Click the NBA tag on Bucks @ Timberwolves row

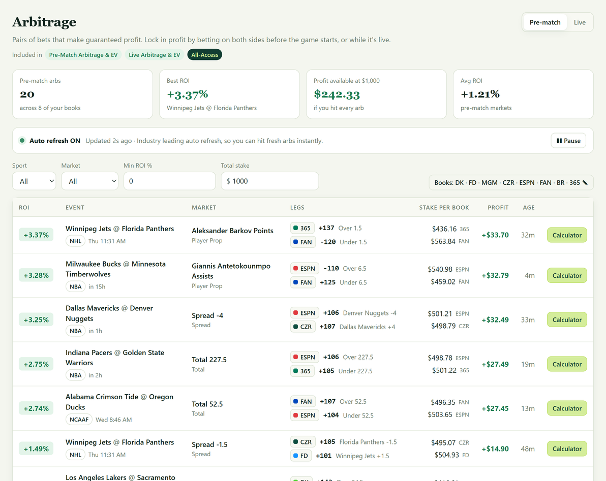tap(75, 286)
